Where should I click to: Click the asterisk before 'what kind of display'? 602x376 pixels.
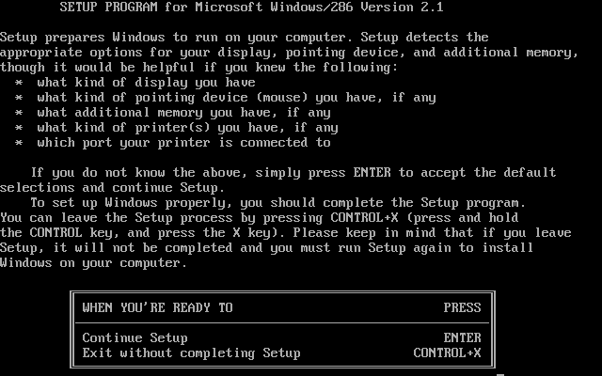(19, 83)
